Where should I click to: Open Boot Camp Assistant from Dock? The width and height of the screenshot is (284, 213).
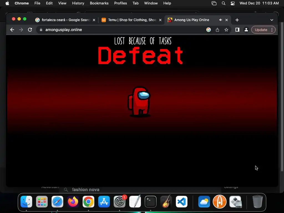point(235,202)
